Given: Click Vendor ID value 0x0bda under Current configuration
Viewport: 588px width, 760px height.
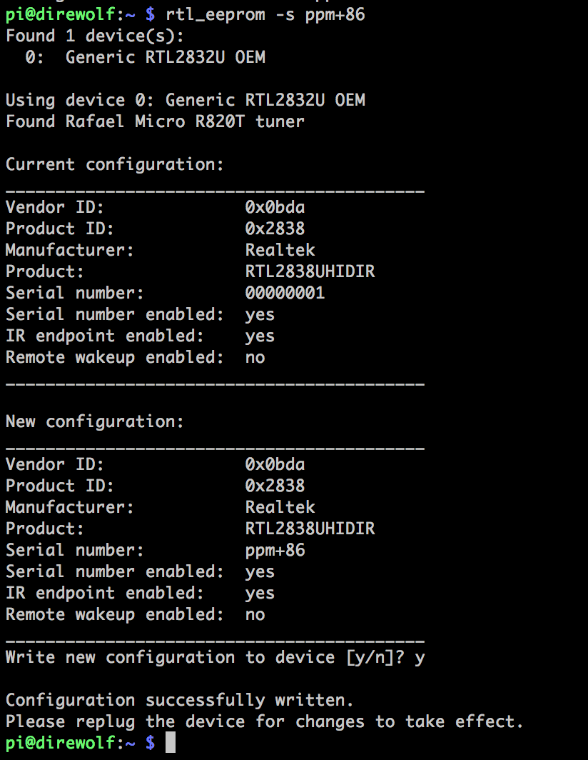Looking at the screenshot, I should tap(275, 207).
